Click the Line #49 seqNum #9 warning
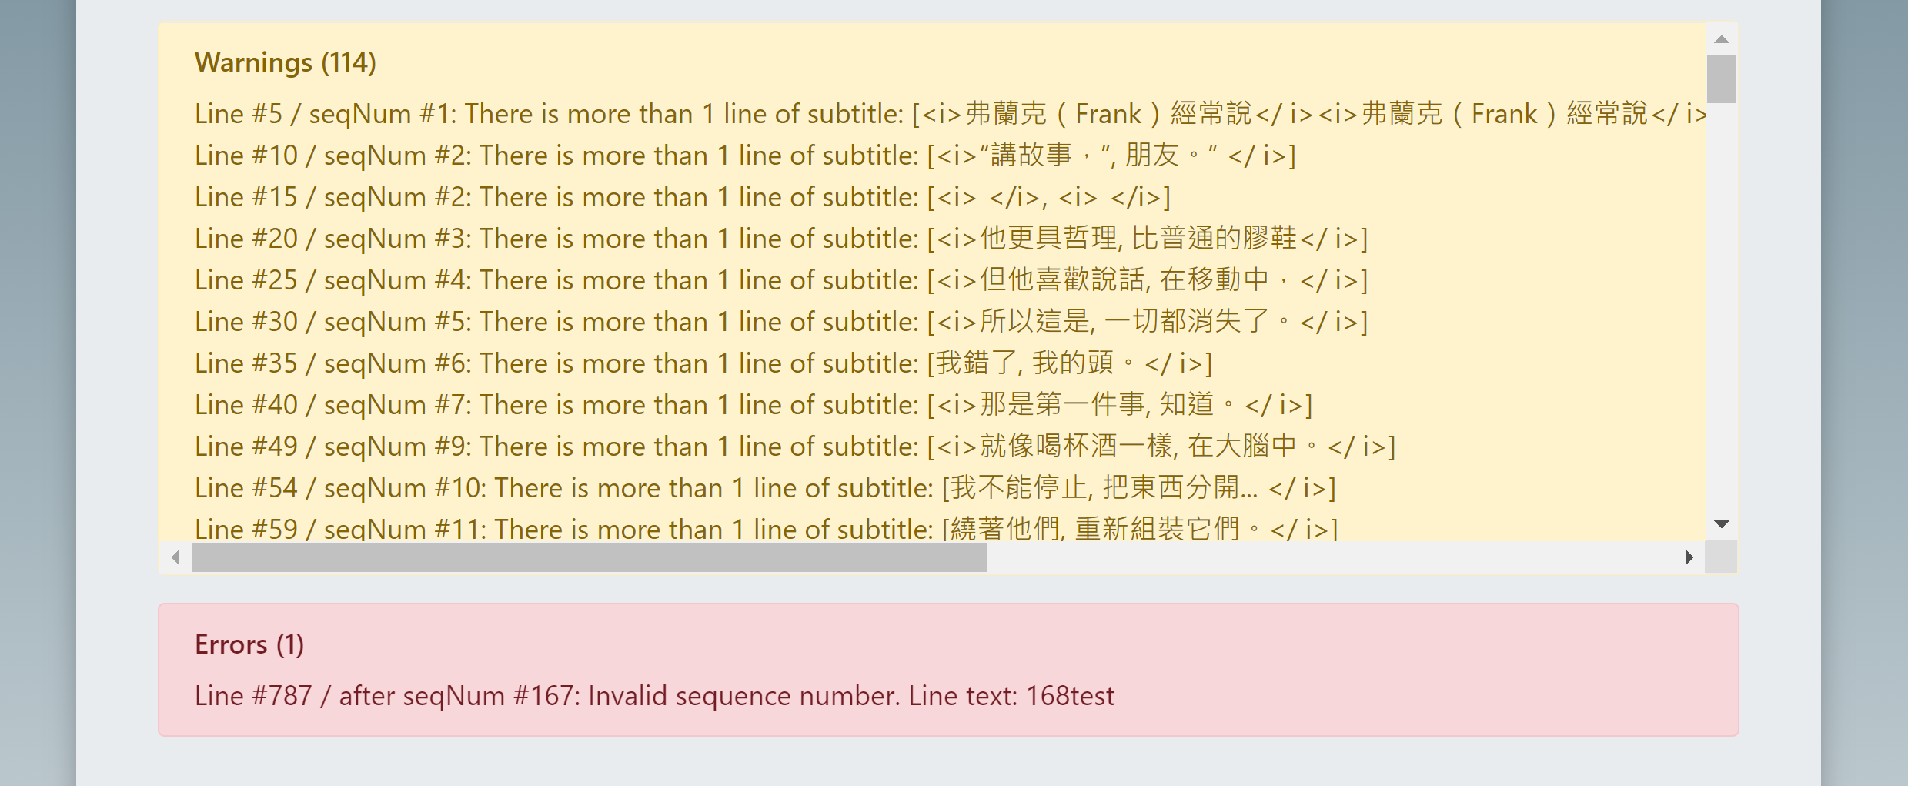Viewport: 1908px width, 786px height. [795, 447]
